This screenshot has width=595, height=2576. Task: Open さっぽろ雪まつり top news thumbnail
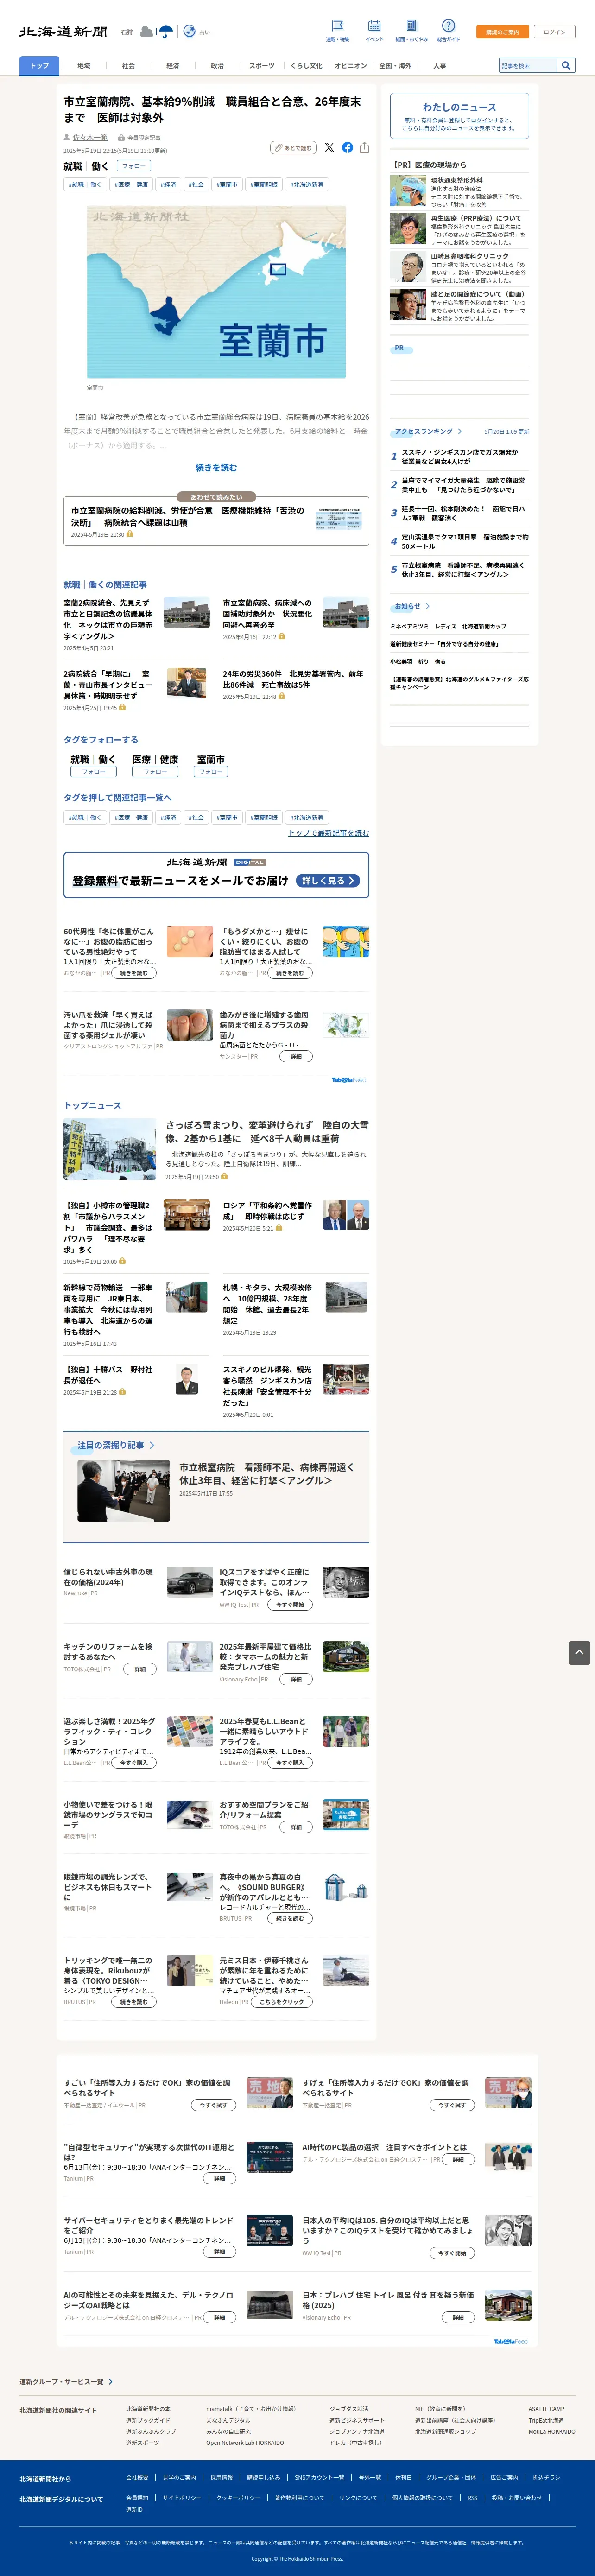(x=109, y=1149)
